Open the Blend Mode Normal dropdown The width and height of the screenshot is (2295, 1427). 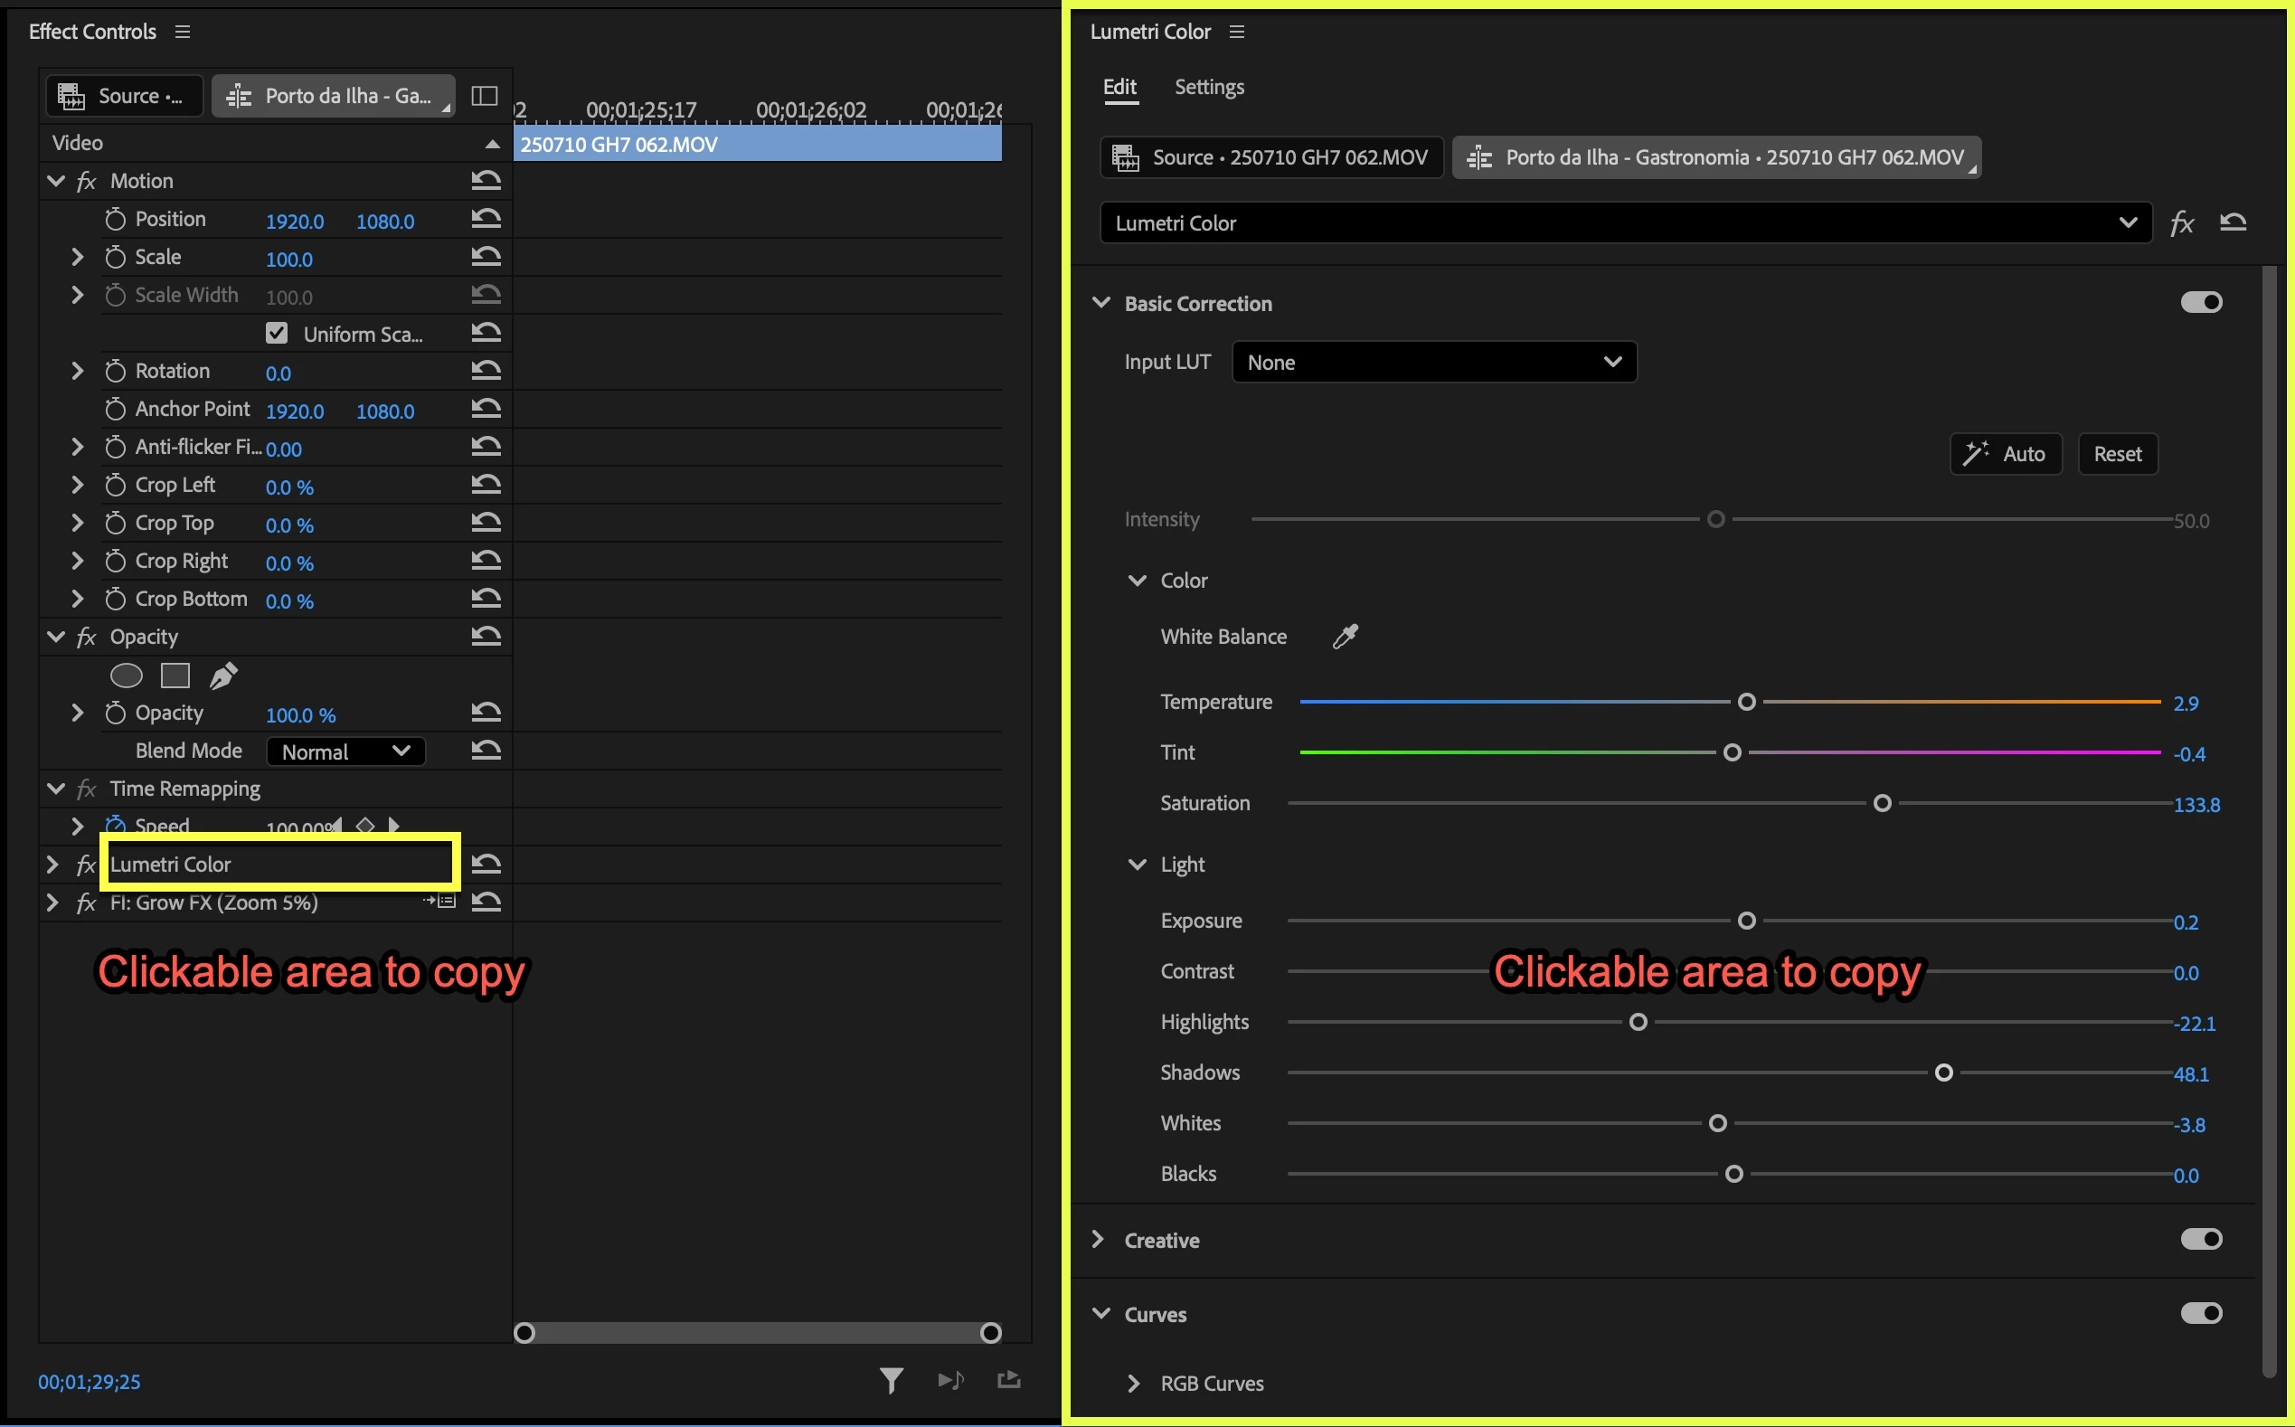345,751
